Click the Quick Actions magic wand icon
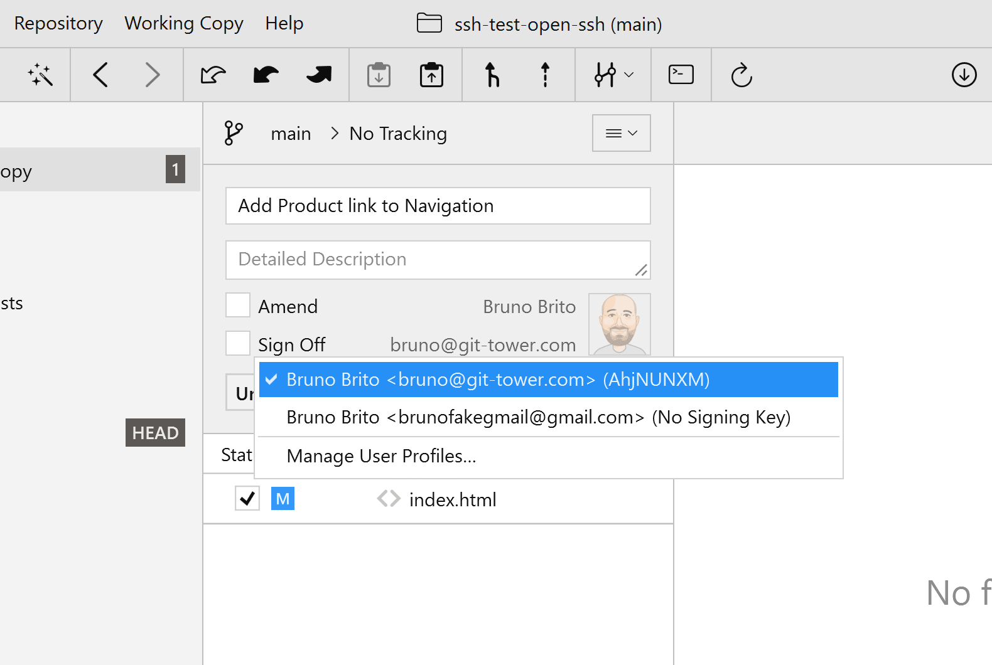The width and height of the screenshot is (992, 665). click(40, 75)
